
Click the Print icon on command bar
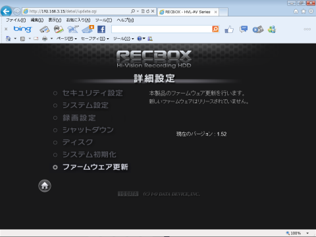pyautogui.click(x=45, y=39)
